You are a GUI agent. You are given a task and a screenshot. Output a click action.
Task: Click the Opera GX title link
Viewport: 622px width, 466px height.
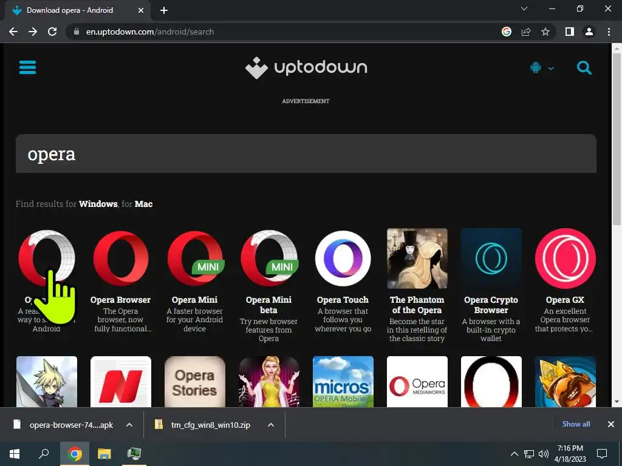coord(566,300)
